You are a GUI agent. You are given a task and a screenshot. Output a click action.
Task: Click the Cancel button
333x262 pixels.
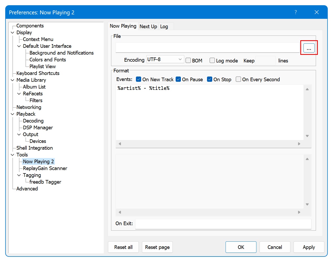[275, 247]
